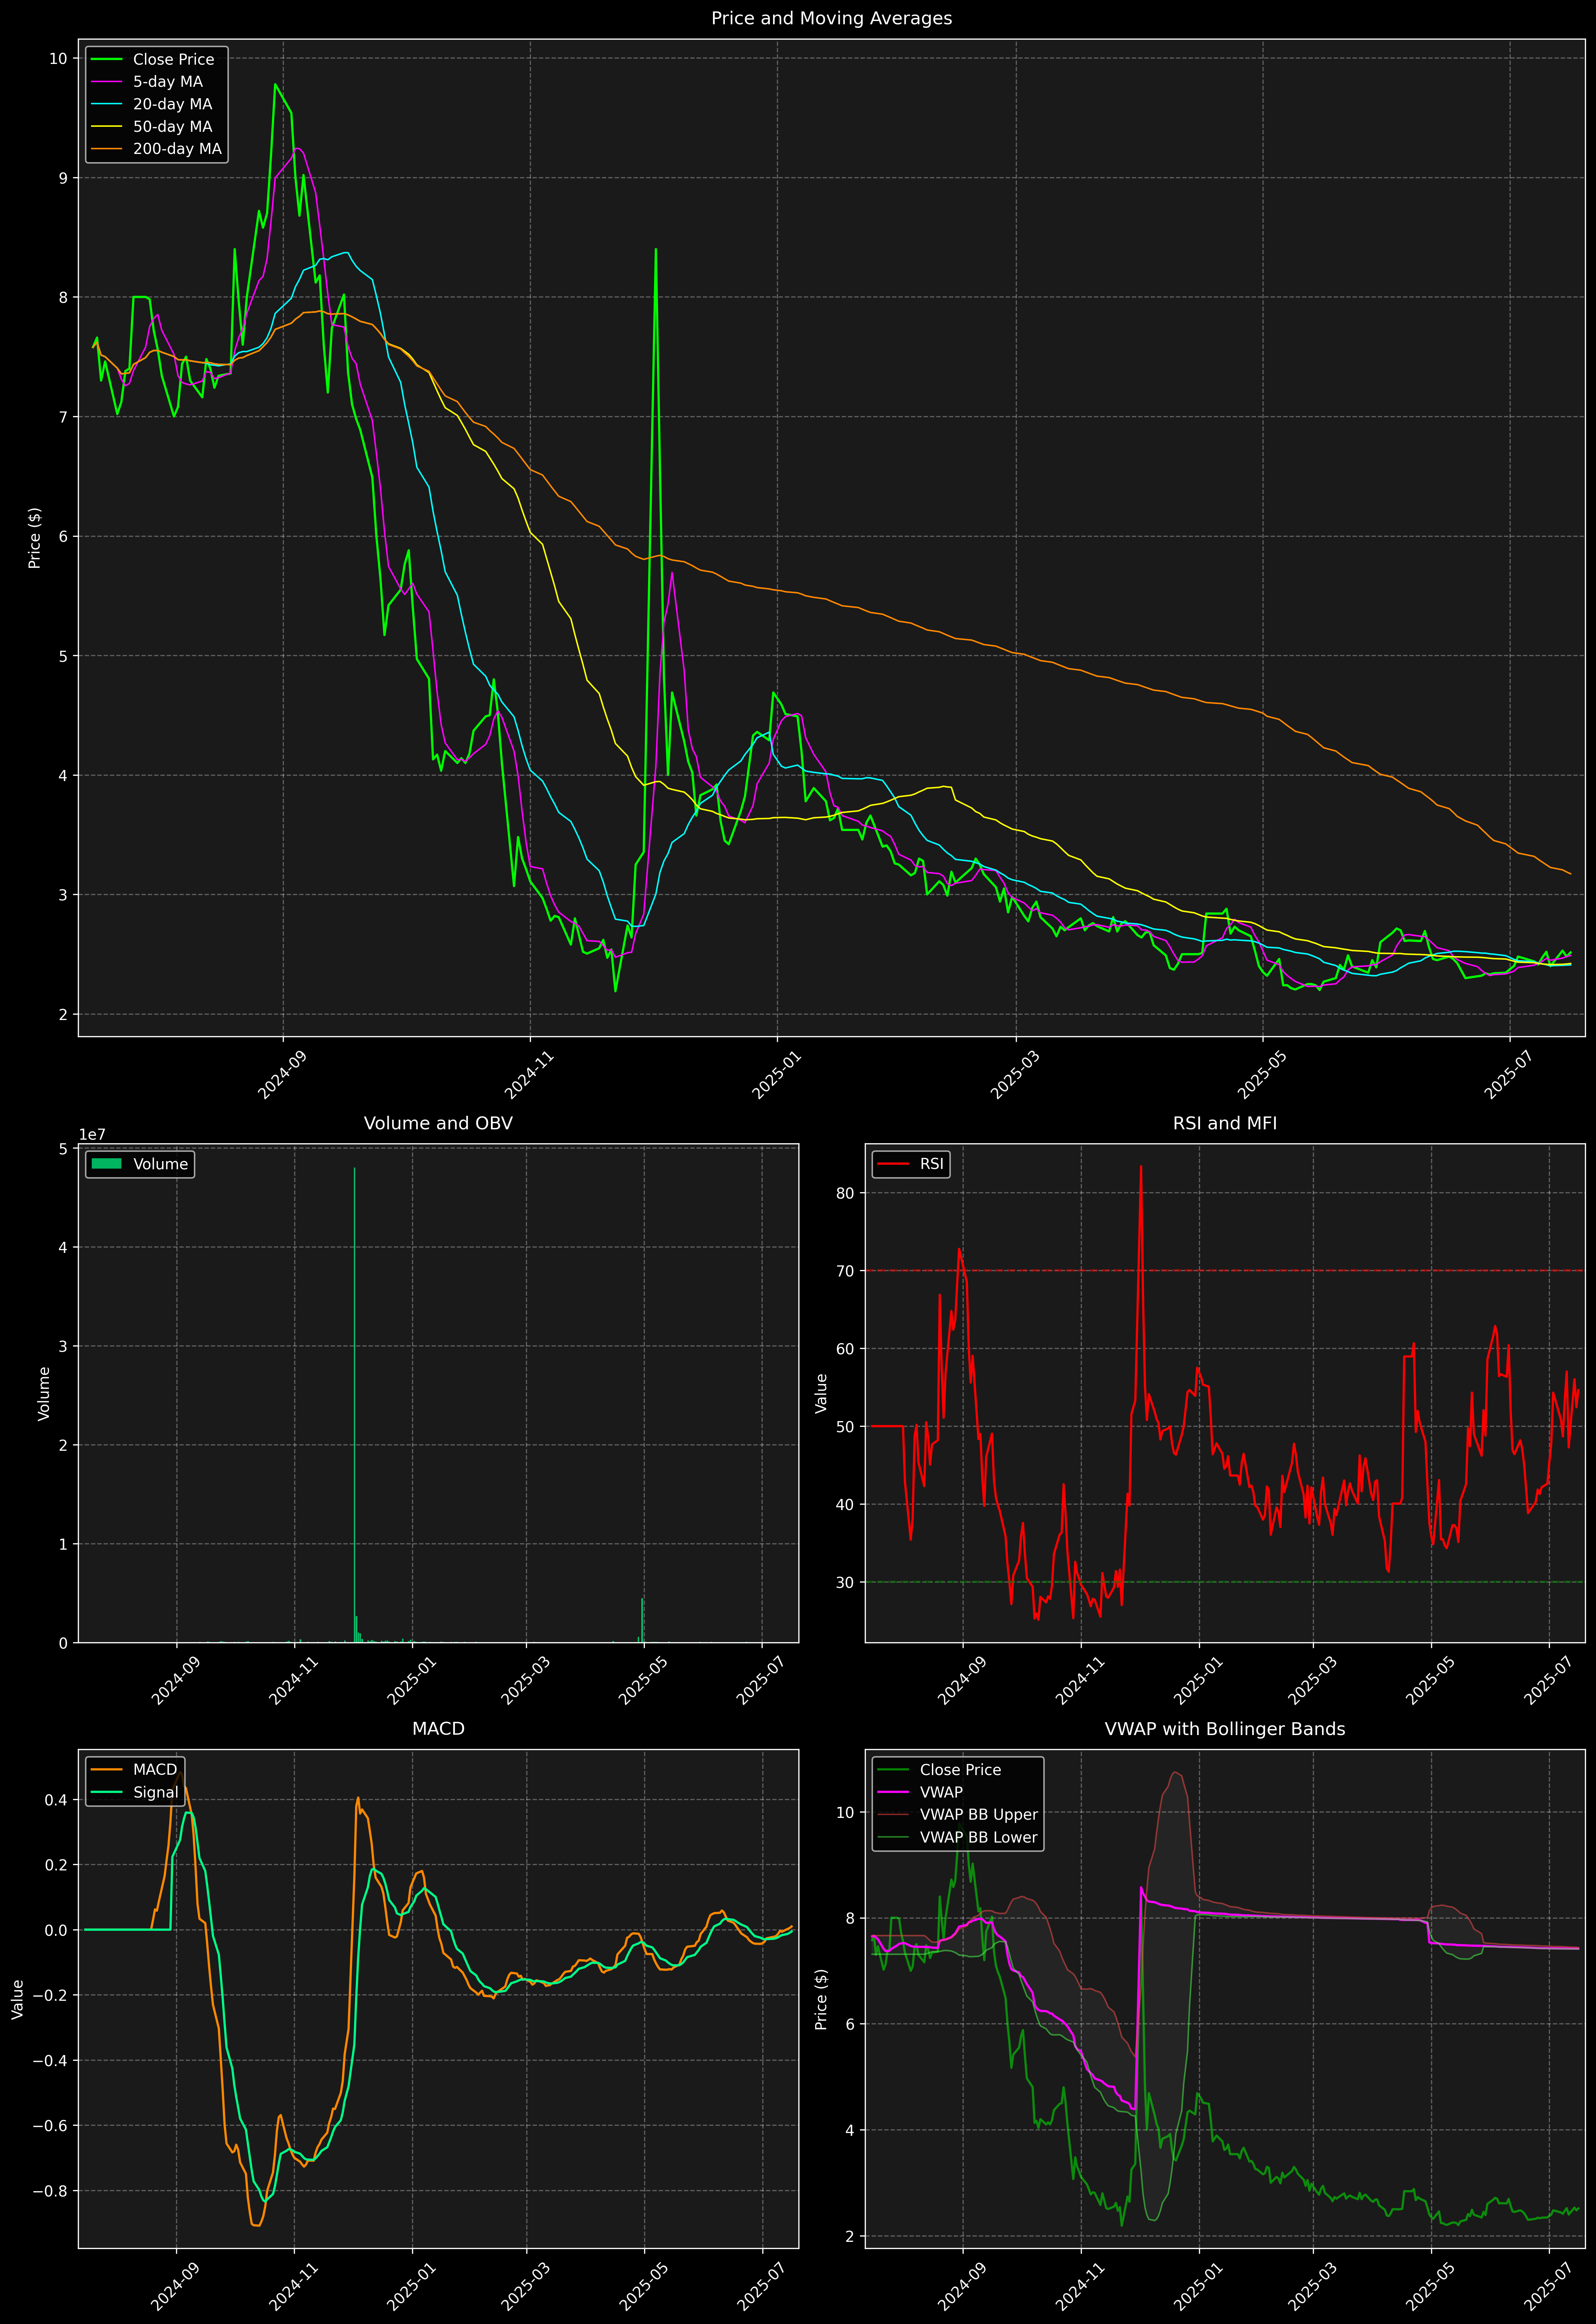Click the green swatch beside the Volume legend
The height and width of the screenshot is (2324, 1596).
[106, 1164]
